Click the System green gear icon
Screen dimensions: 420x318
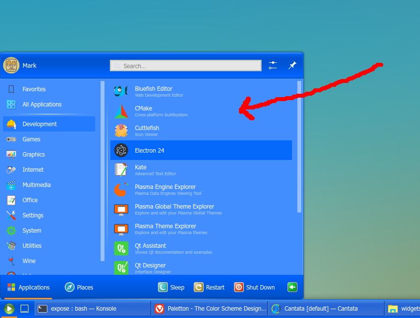point(11,231)
